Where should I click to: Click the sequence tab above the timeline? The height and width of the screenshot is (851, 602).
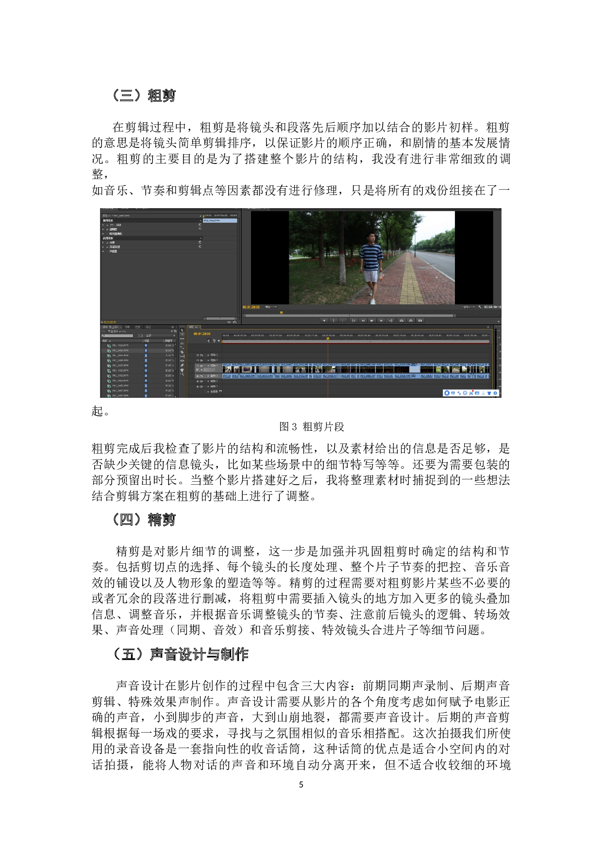(x=193, y=327)
